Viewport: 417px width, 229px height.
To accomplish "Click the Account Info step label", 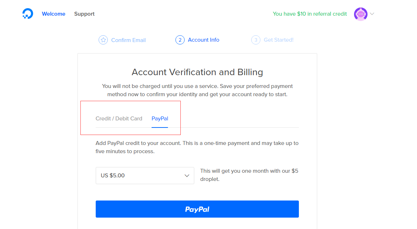I will pyautogui.click(x=204, y=40).
